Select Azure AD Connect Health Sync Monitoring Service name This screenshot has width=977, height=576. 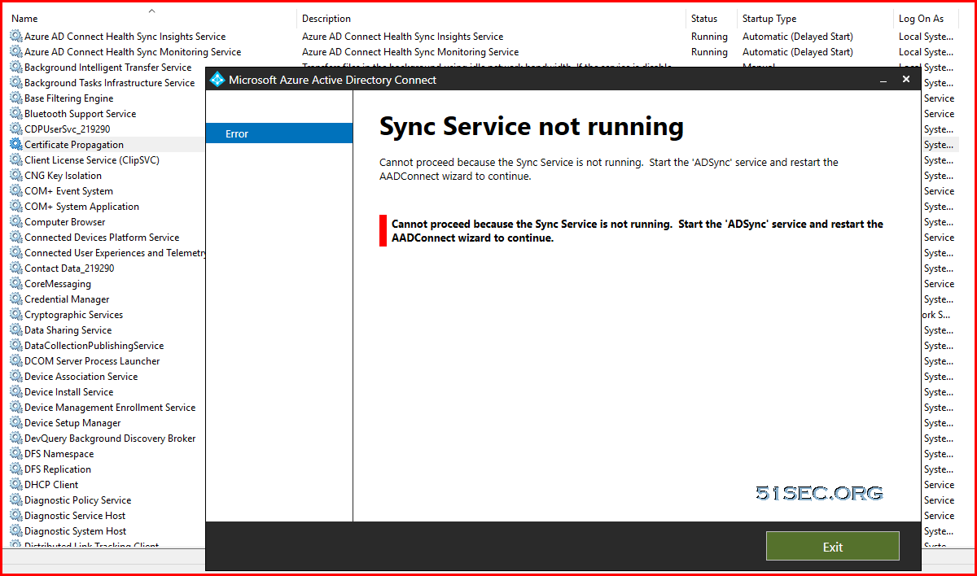click(133, 52)
